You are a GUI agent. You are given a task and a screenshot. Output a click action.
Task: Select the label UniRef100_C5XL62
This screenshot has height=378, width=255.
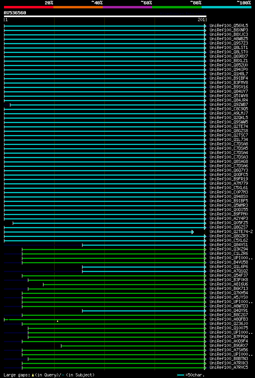point(229,241)
